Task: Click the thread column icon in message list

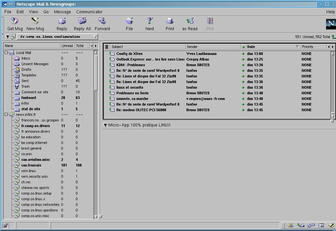Action: coord(106,47)
